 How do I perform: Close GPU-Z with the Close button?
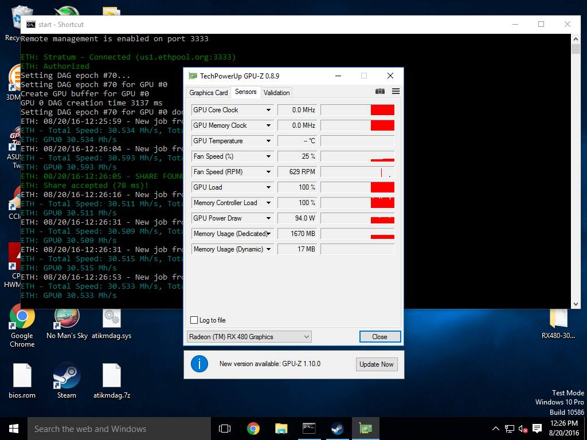379,337
